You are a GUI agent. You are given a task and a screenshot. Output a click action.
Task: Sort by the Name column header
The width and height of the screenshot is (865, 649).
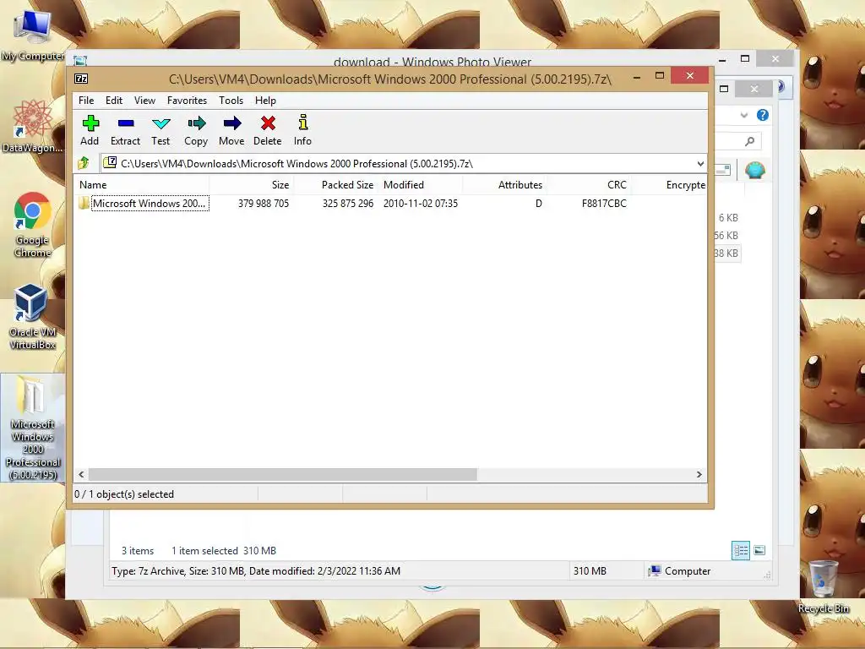[x=141, y=185]
